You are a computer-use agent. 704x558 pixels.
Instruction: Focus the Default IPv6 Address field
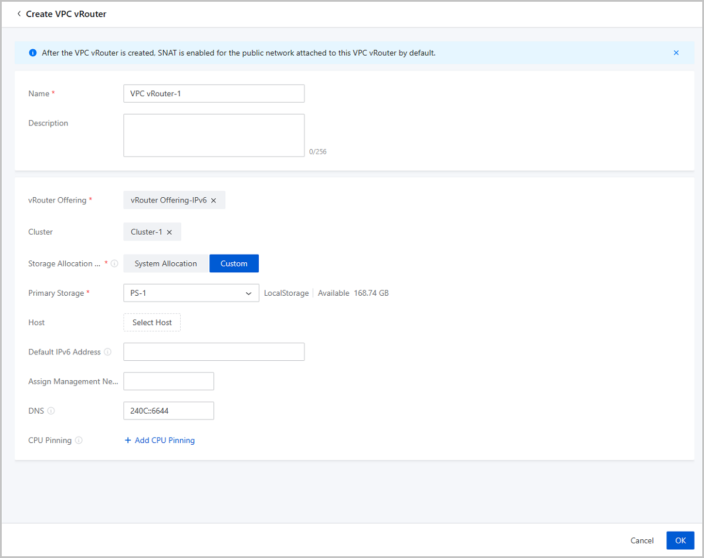point(214,352)
